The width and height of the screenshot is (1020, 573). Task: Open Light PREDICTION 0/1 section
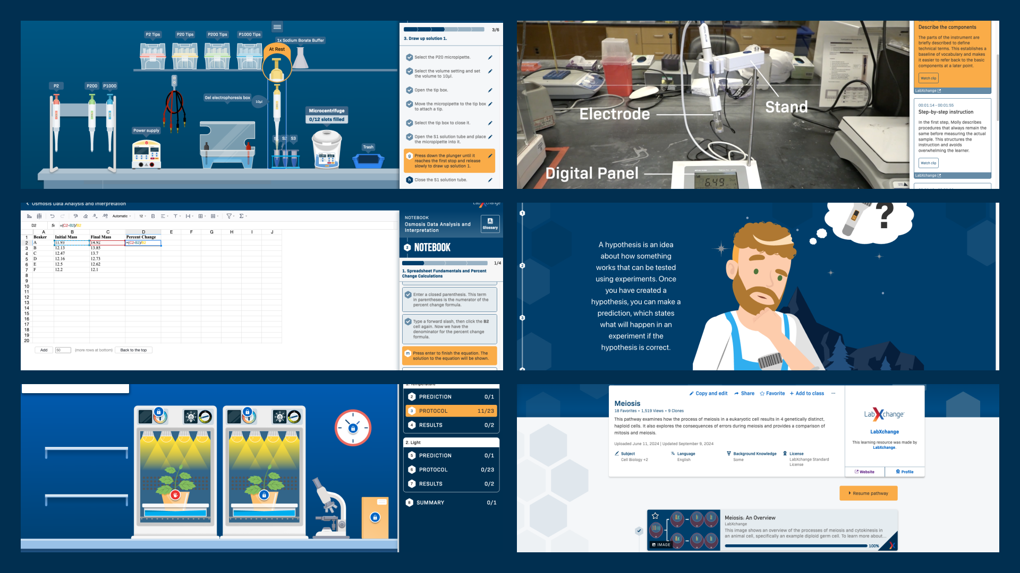[451, 456]
